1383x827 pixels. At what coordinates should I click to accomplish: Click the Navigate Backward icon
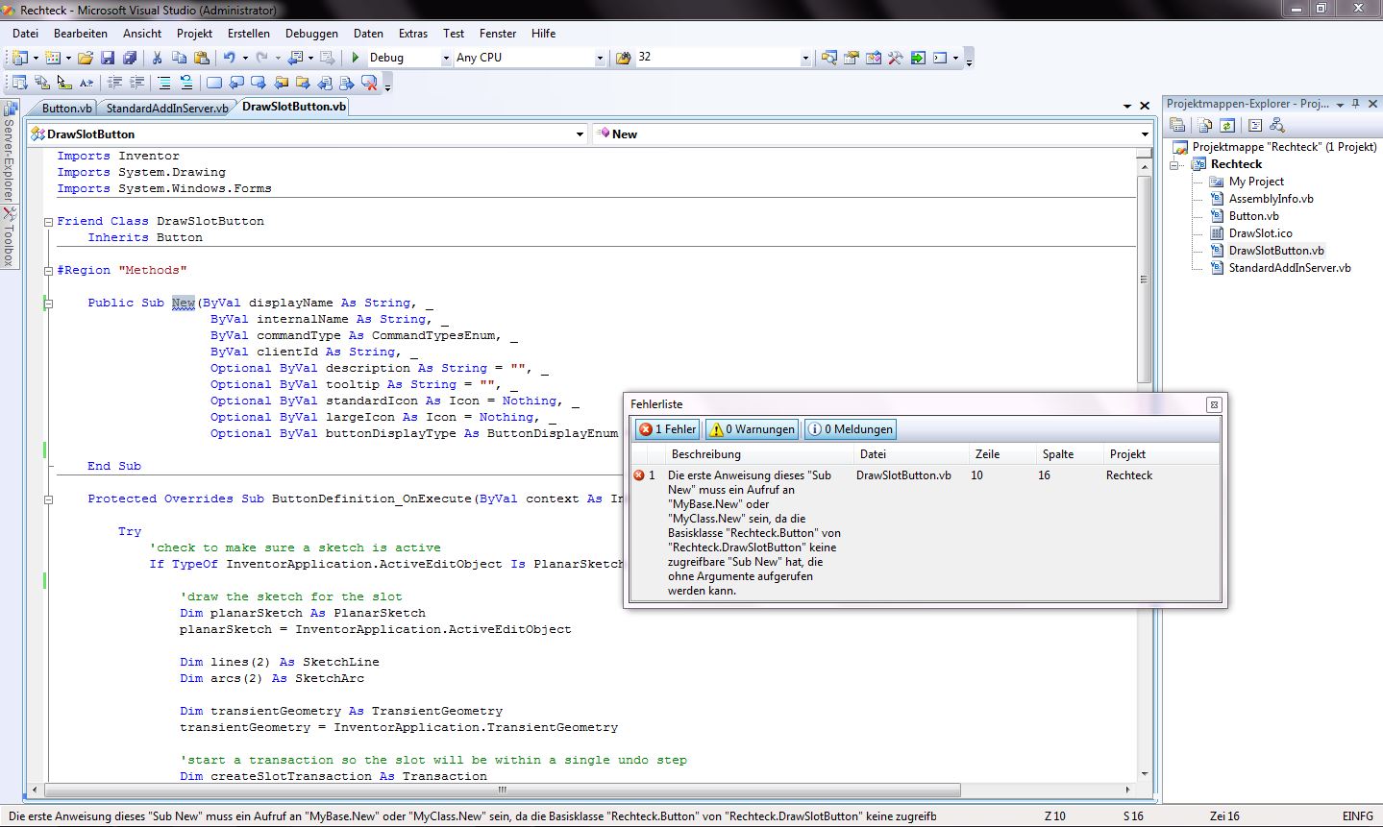pos(295,58)
